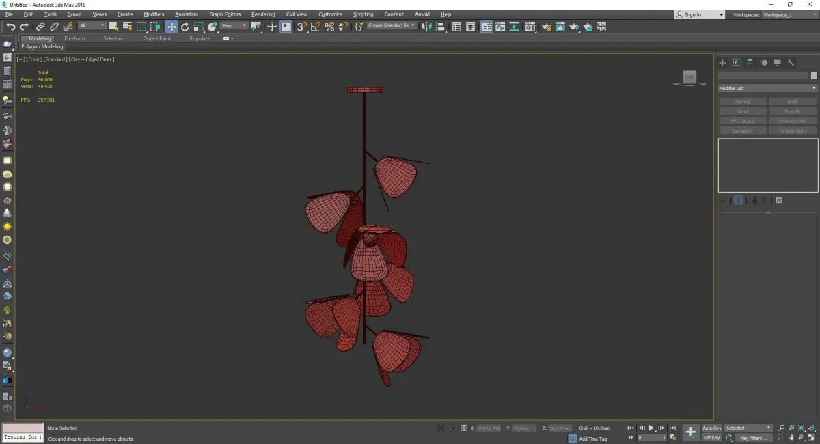
Task: Open the Rendering menu
Action: [262, 14]
